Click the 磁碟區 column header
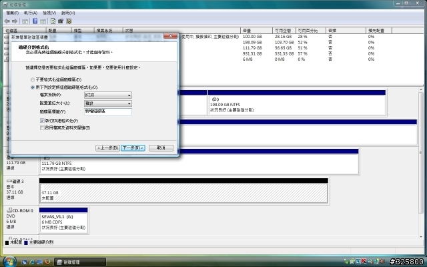427x267 pixels. (x=25, y=31)
